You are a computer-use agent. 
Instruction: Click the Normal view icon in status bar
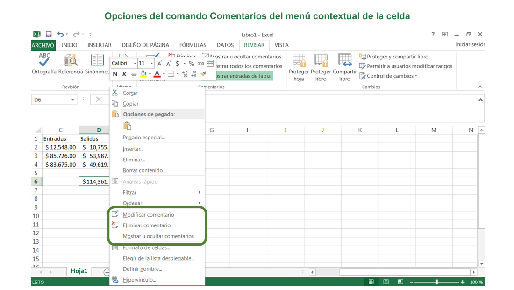click(x=371, y=282)
